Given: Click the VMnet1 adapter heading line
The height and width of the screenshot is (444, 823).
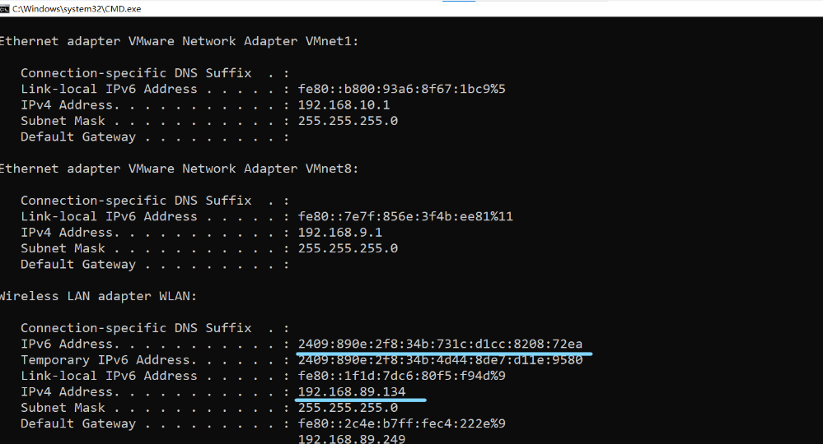Looking at the screenshot, I should [179, 41].
